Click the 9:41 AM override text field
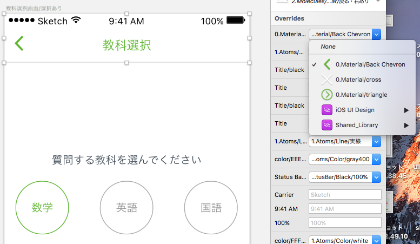420x244 pixels. (345, 209)
